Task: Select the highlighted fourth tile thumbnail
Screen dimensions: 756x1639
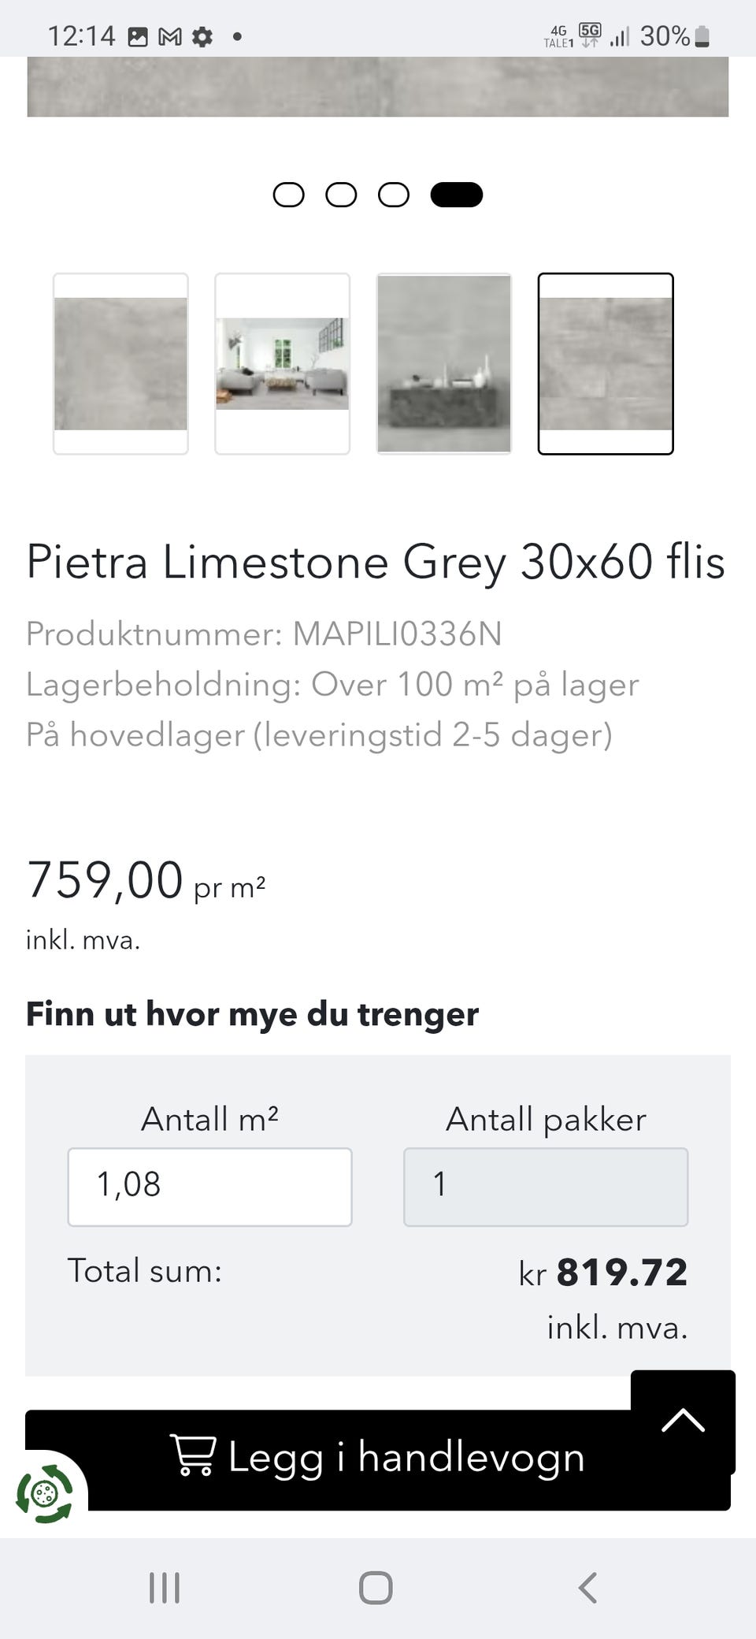Action: [x=606, y=364]
